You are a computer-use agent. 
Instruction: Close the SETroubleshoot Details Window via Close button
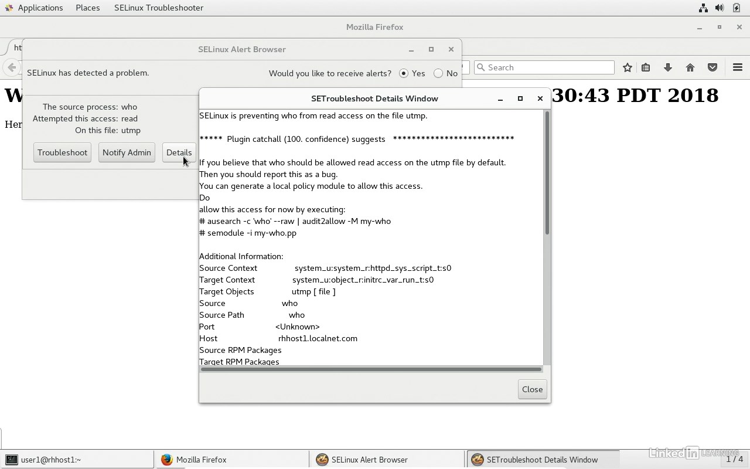click(531, 389)
